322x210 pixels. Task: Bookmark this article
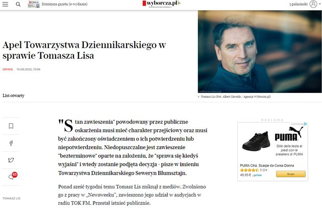pyautogui.click(x=11, y=126)
